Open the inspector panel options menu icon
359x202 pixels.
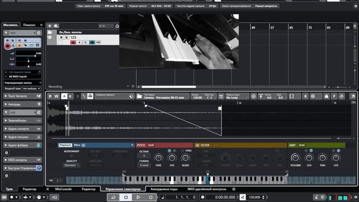click(41, 25)
